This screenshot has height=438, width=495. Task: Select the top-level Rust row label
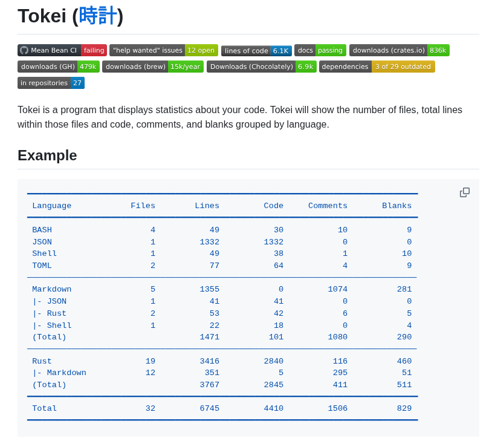(x=42, y=361)
